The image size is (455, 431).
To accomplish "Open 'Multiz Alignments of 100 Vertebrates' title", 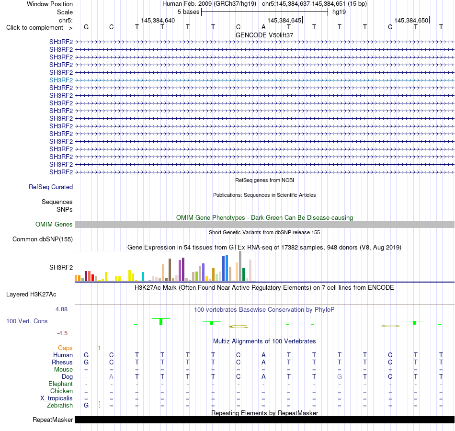I will click(x=264, y=341).
